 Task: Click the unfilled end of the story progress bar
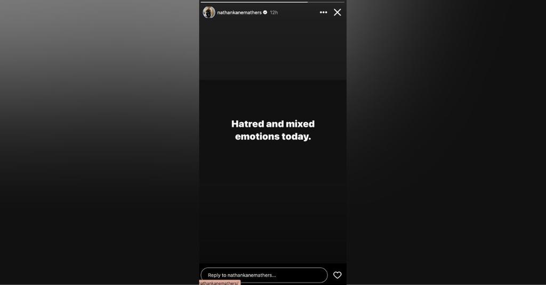(x=326, y=2)
